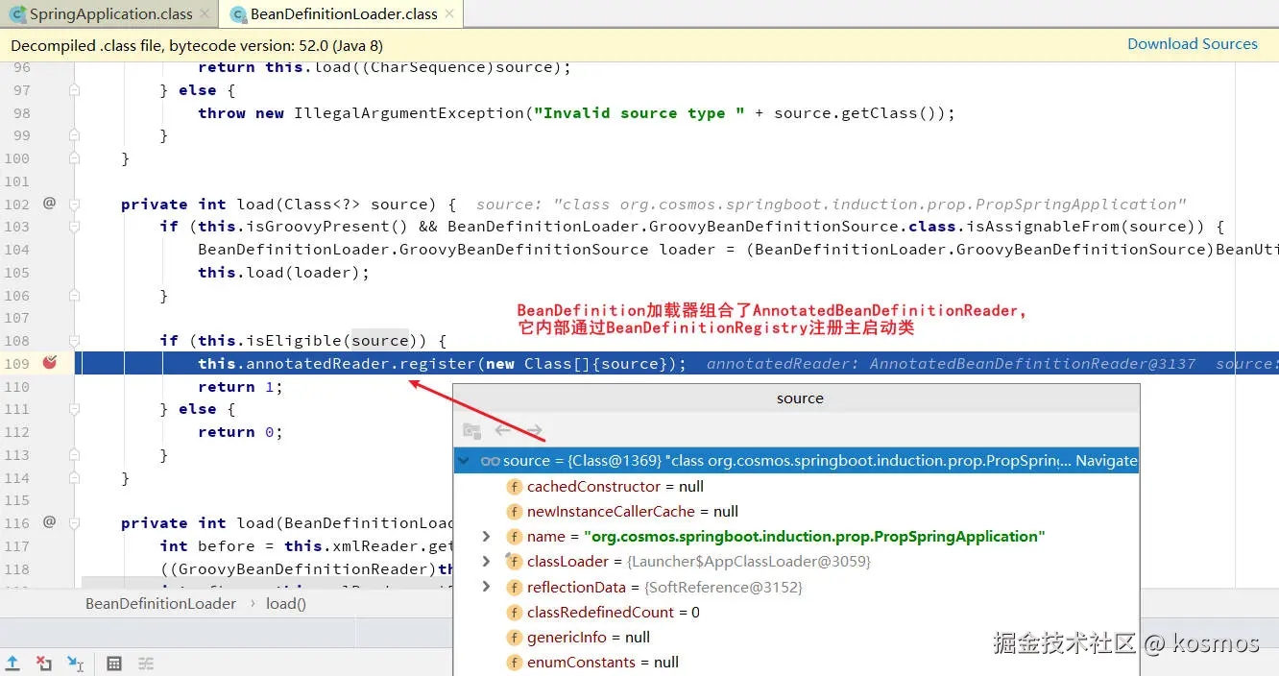The width and height of the screenshot is (1279, 676).
Task: Click the field icon beside name
Action: coord(514,537)
